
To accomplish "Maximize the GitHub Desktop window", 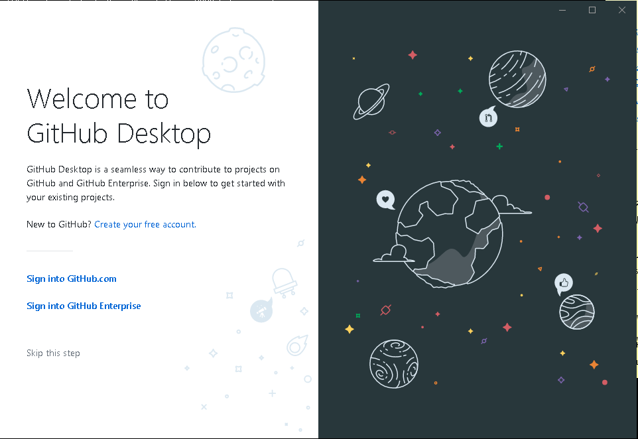I will pyautogui.click(x=592, y=10).
